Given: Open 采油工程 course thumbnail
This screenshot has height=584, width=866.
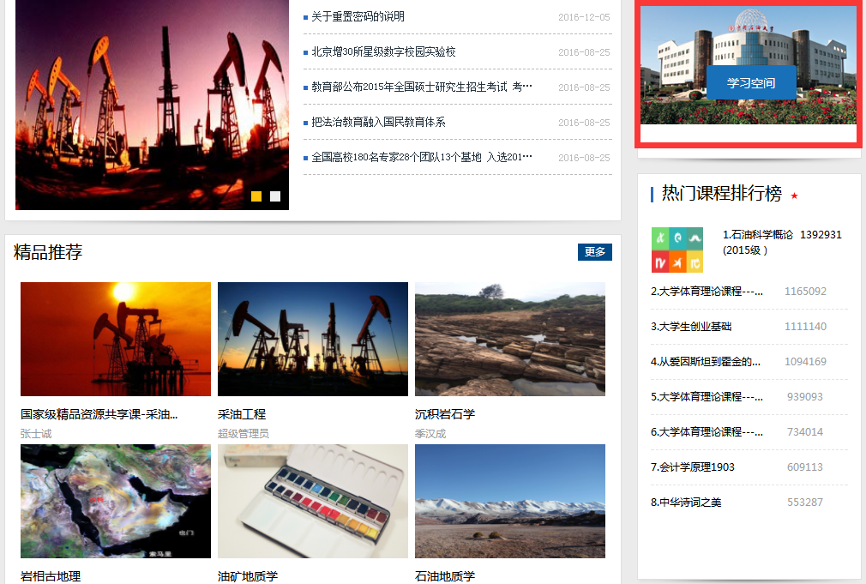Looking at the screenshot, I should click(x=312, y=339).
